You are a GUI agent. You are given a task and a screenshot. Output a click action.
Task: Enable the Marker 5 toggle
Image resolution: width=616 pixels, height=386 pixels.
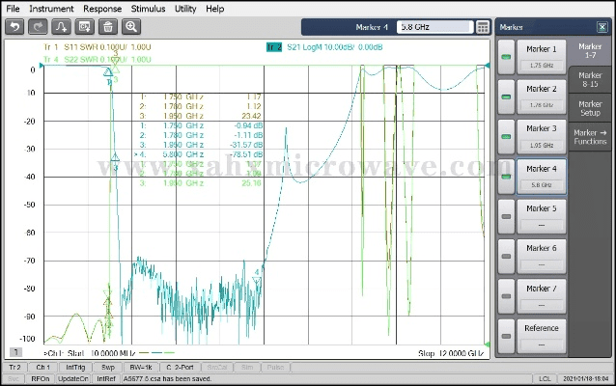tap(507, 216)
